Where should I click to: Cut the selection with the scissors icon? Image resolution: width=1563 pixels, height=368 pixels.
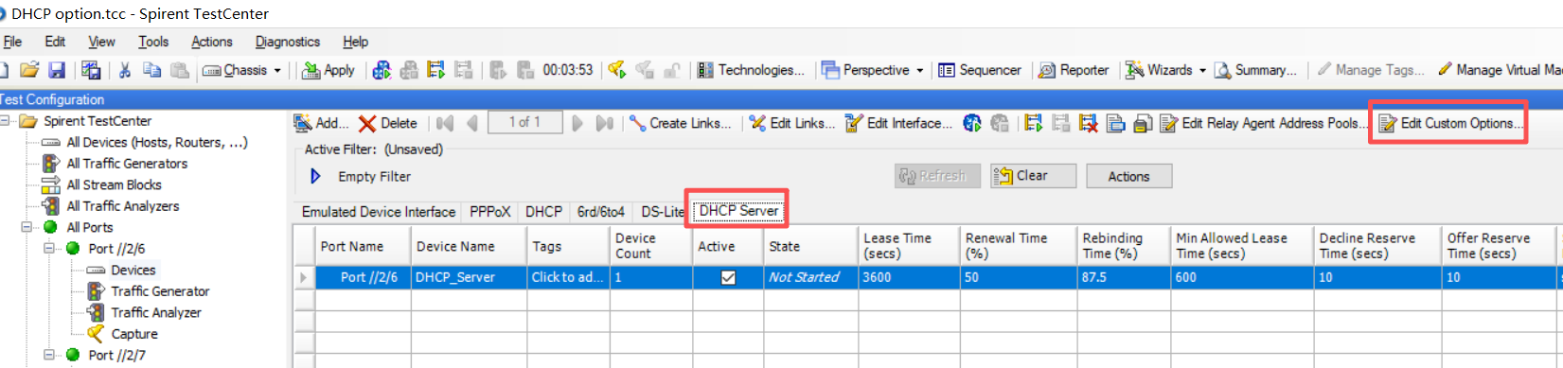(124, 70)
